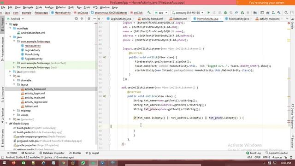The width and height of the screenshot is (295, 166).
Task: Click the Make Project hammer icon
Action: (x=149, y=12)
